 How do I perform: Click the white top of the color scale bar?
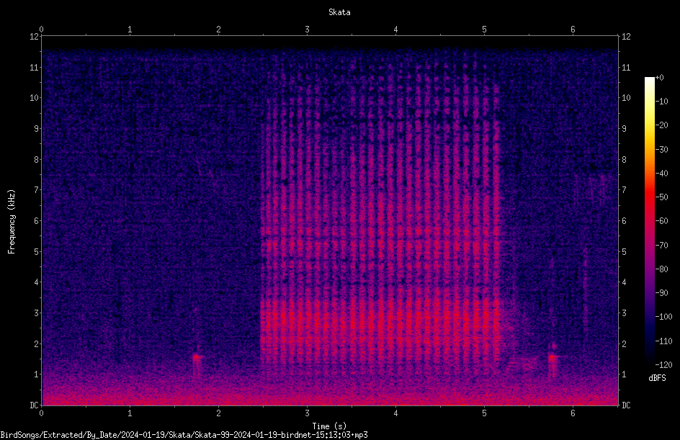pos(649,81)
